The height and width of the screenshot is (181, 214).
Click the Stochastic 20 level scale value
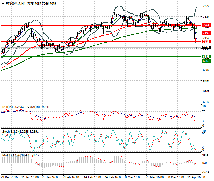[x=204, y=147]
